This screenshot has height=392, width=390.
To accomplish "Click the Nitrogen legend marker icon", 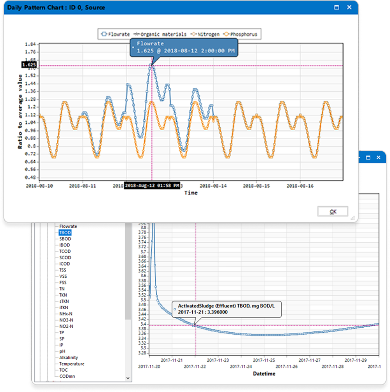I will (x=193, y=34).
